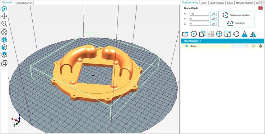Click the export/save object icon
Screen dimensions: 265x134
(x=185, y=34)
